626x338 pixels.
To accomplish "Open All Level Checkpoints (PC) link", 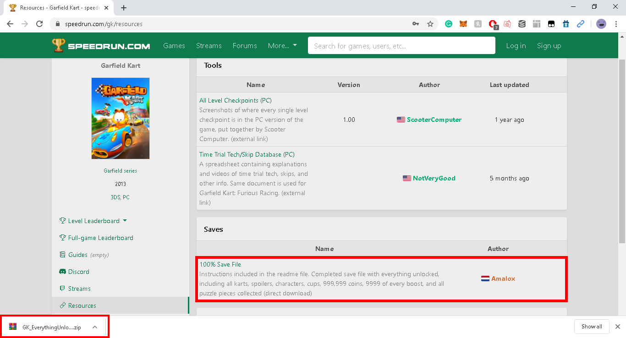I will point(236,100).
